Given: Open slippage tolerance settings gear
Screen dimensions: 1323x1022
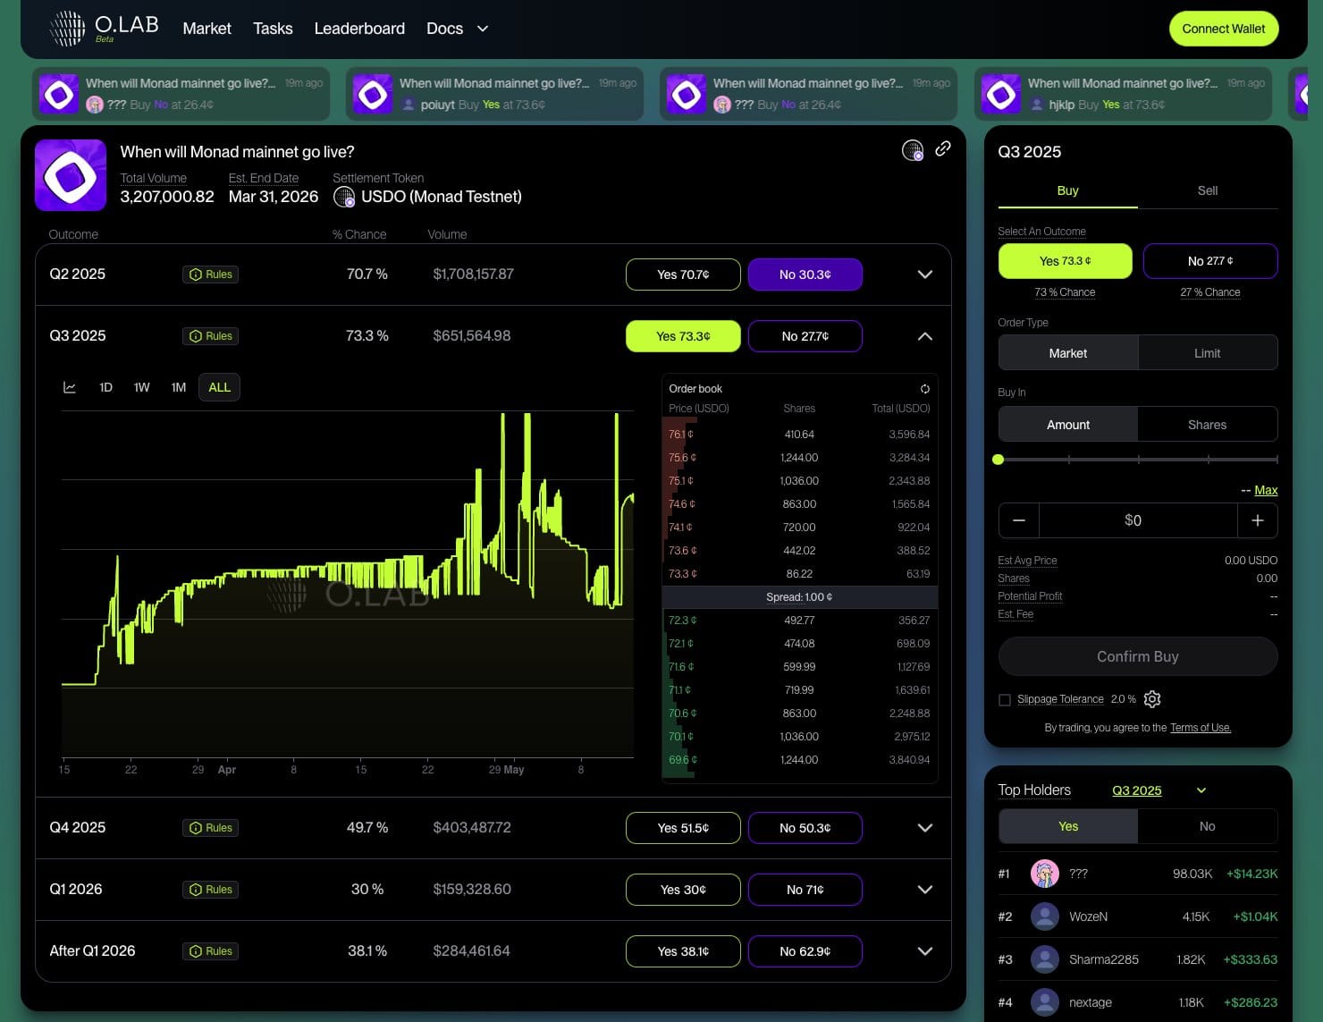Looking at the screenshot, I should (x=1152, y=699).
